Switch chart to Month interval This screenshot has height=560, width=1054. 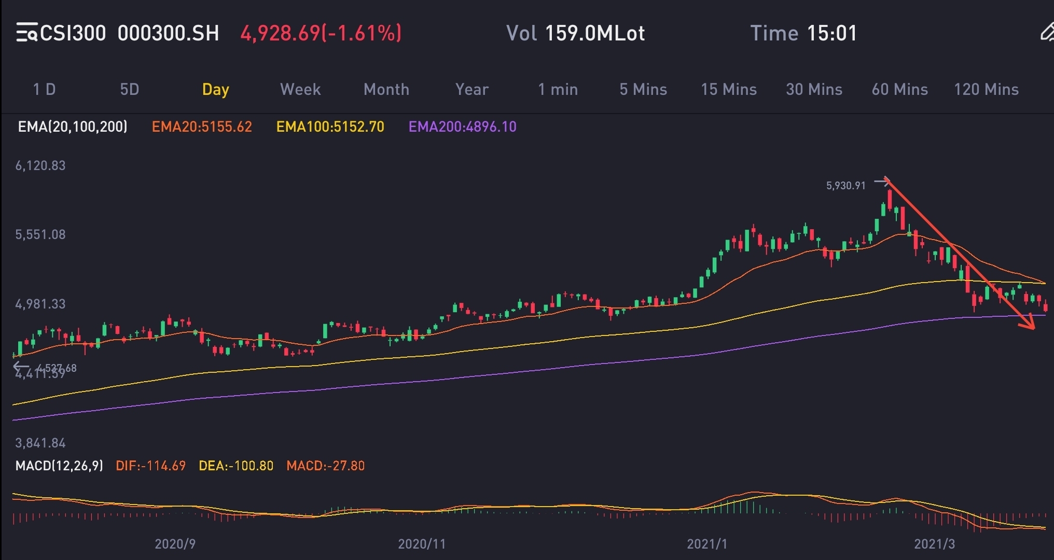point(386,89)
